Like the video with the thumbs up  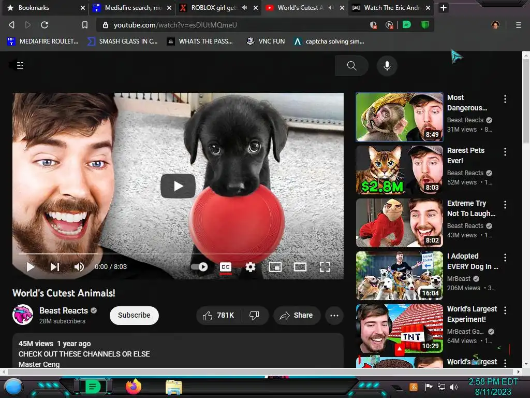point(219,316)
